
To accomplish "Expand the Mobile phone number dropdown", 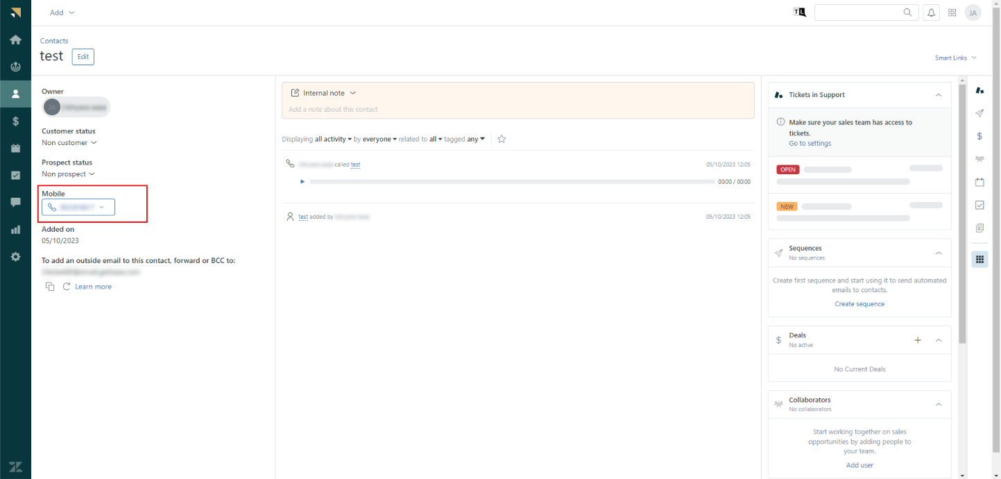I will click(x=102, y=207).
